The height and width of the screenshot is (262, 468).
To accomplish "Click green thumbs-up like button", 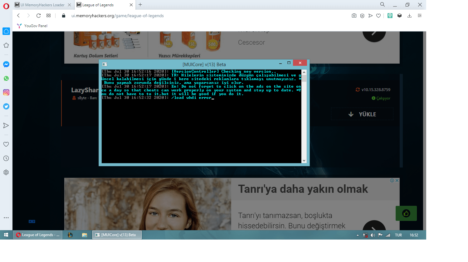I will pyautogui.click(x=406, y=213).
